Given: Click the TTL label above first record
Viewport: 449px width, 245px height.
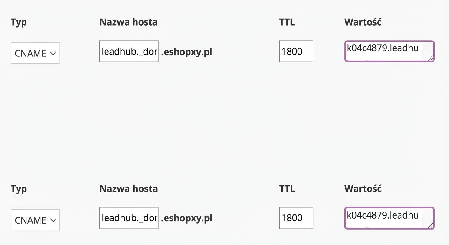Looking at the screenshot, I should tap(287, 22).
